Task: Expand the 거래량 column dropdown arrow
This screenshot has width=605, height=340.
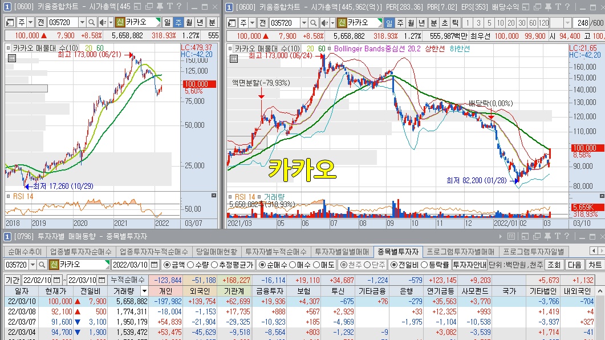Action: click(x=145, y=291)
